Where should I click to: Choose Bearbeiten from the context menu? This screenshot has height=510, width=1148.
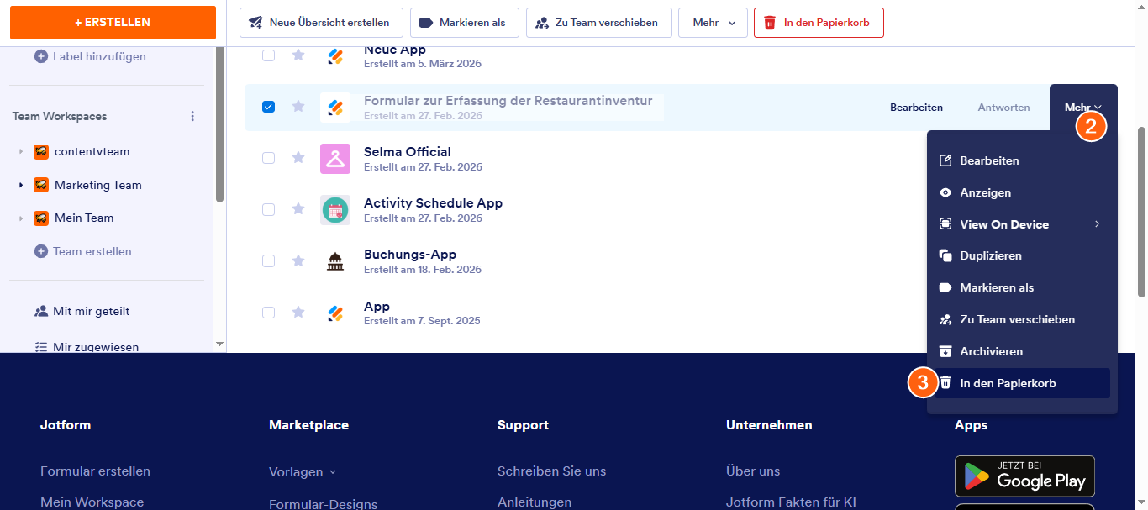tap(1022, 160)
